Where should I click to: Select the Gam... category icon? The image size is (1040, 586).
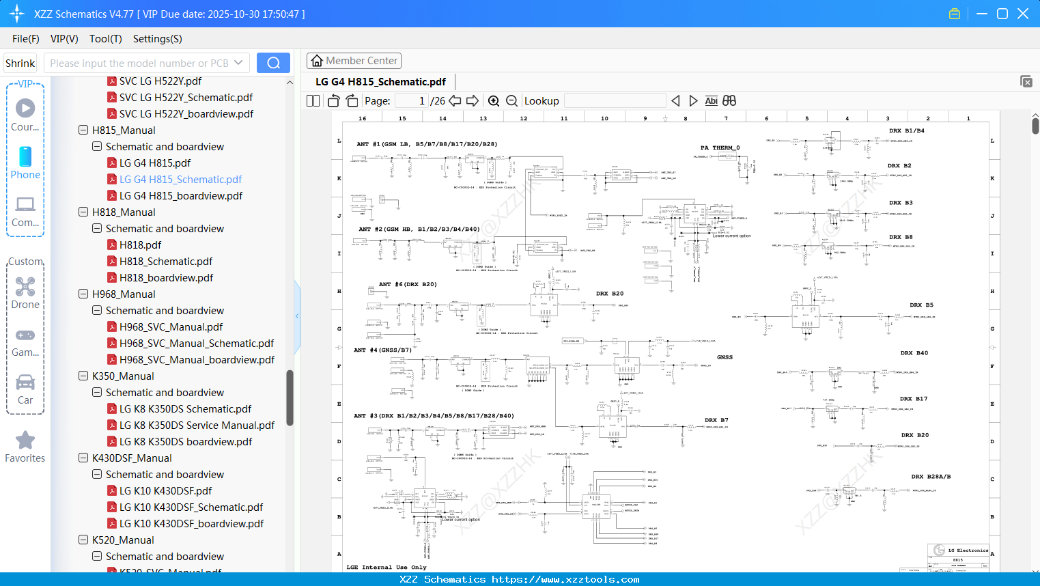(x=25, y=340)
